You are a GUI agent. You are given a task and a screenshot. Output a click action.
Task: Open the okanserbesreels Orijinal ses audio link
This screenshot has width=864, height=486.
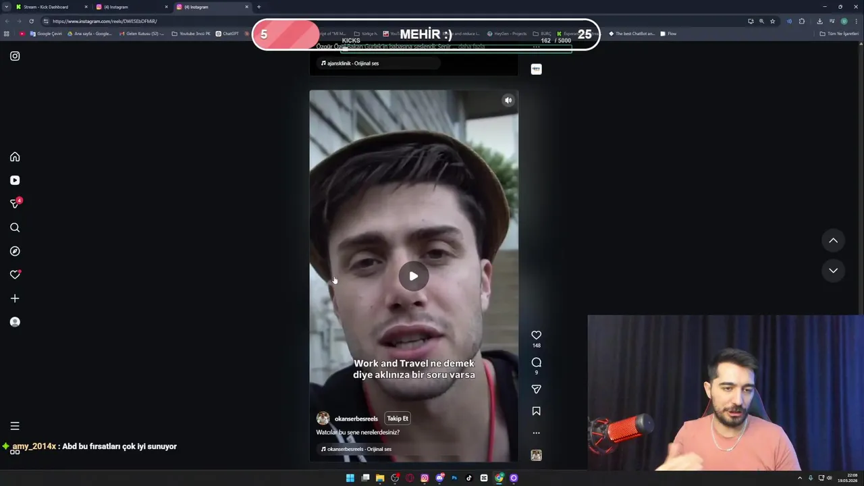click(356, 449)
